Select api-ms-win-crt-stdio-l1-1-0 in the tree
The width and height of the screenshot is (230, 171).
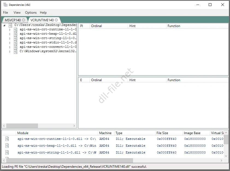pyautogui.click(x=48, y=43)
